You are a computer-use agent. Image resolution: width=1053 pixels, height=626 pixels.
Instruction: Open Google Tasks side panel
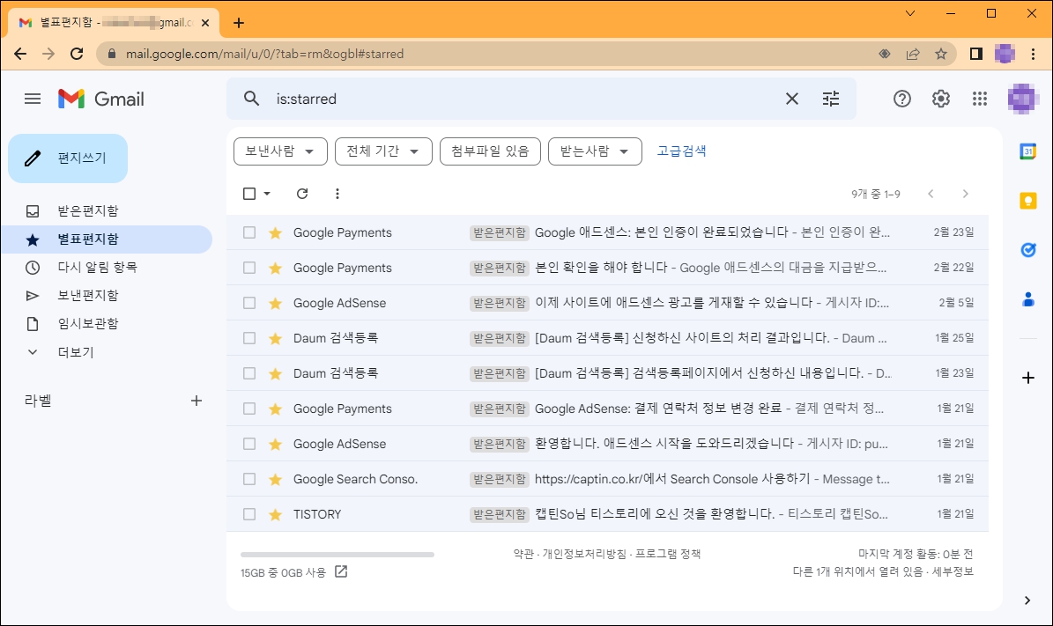(1028, 249)
